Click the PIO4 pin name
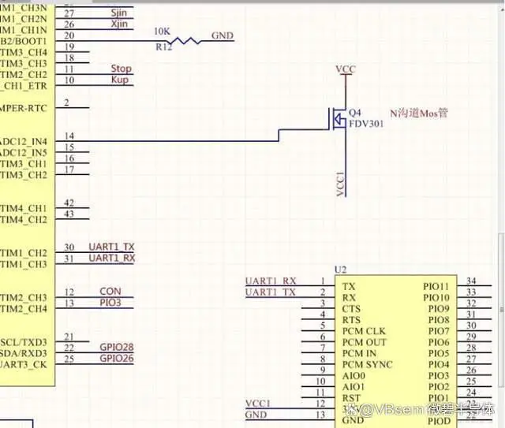The image size is (505, 428). 439,365
